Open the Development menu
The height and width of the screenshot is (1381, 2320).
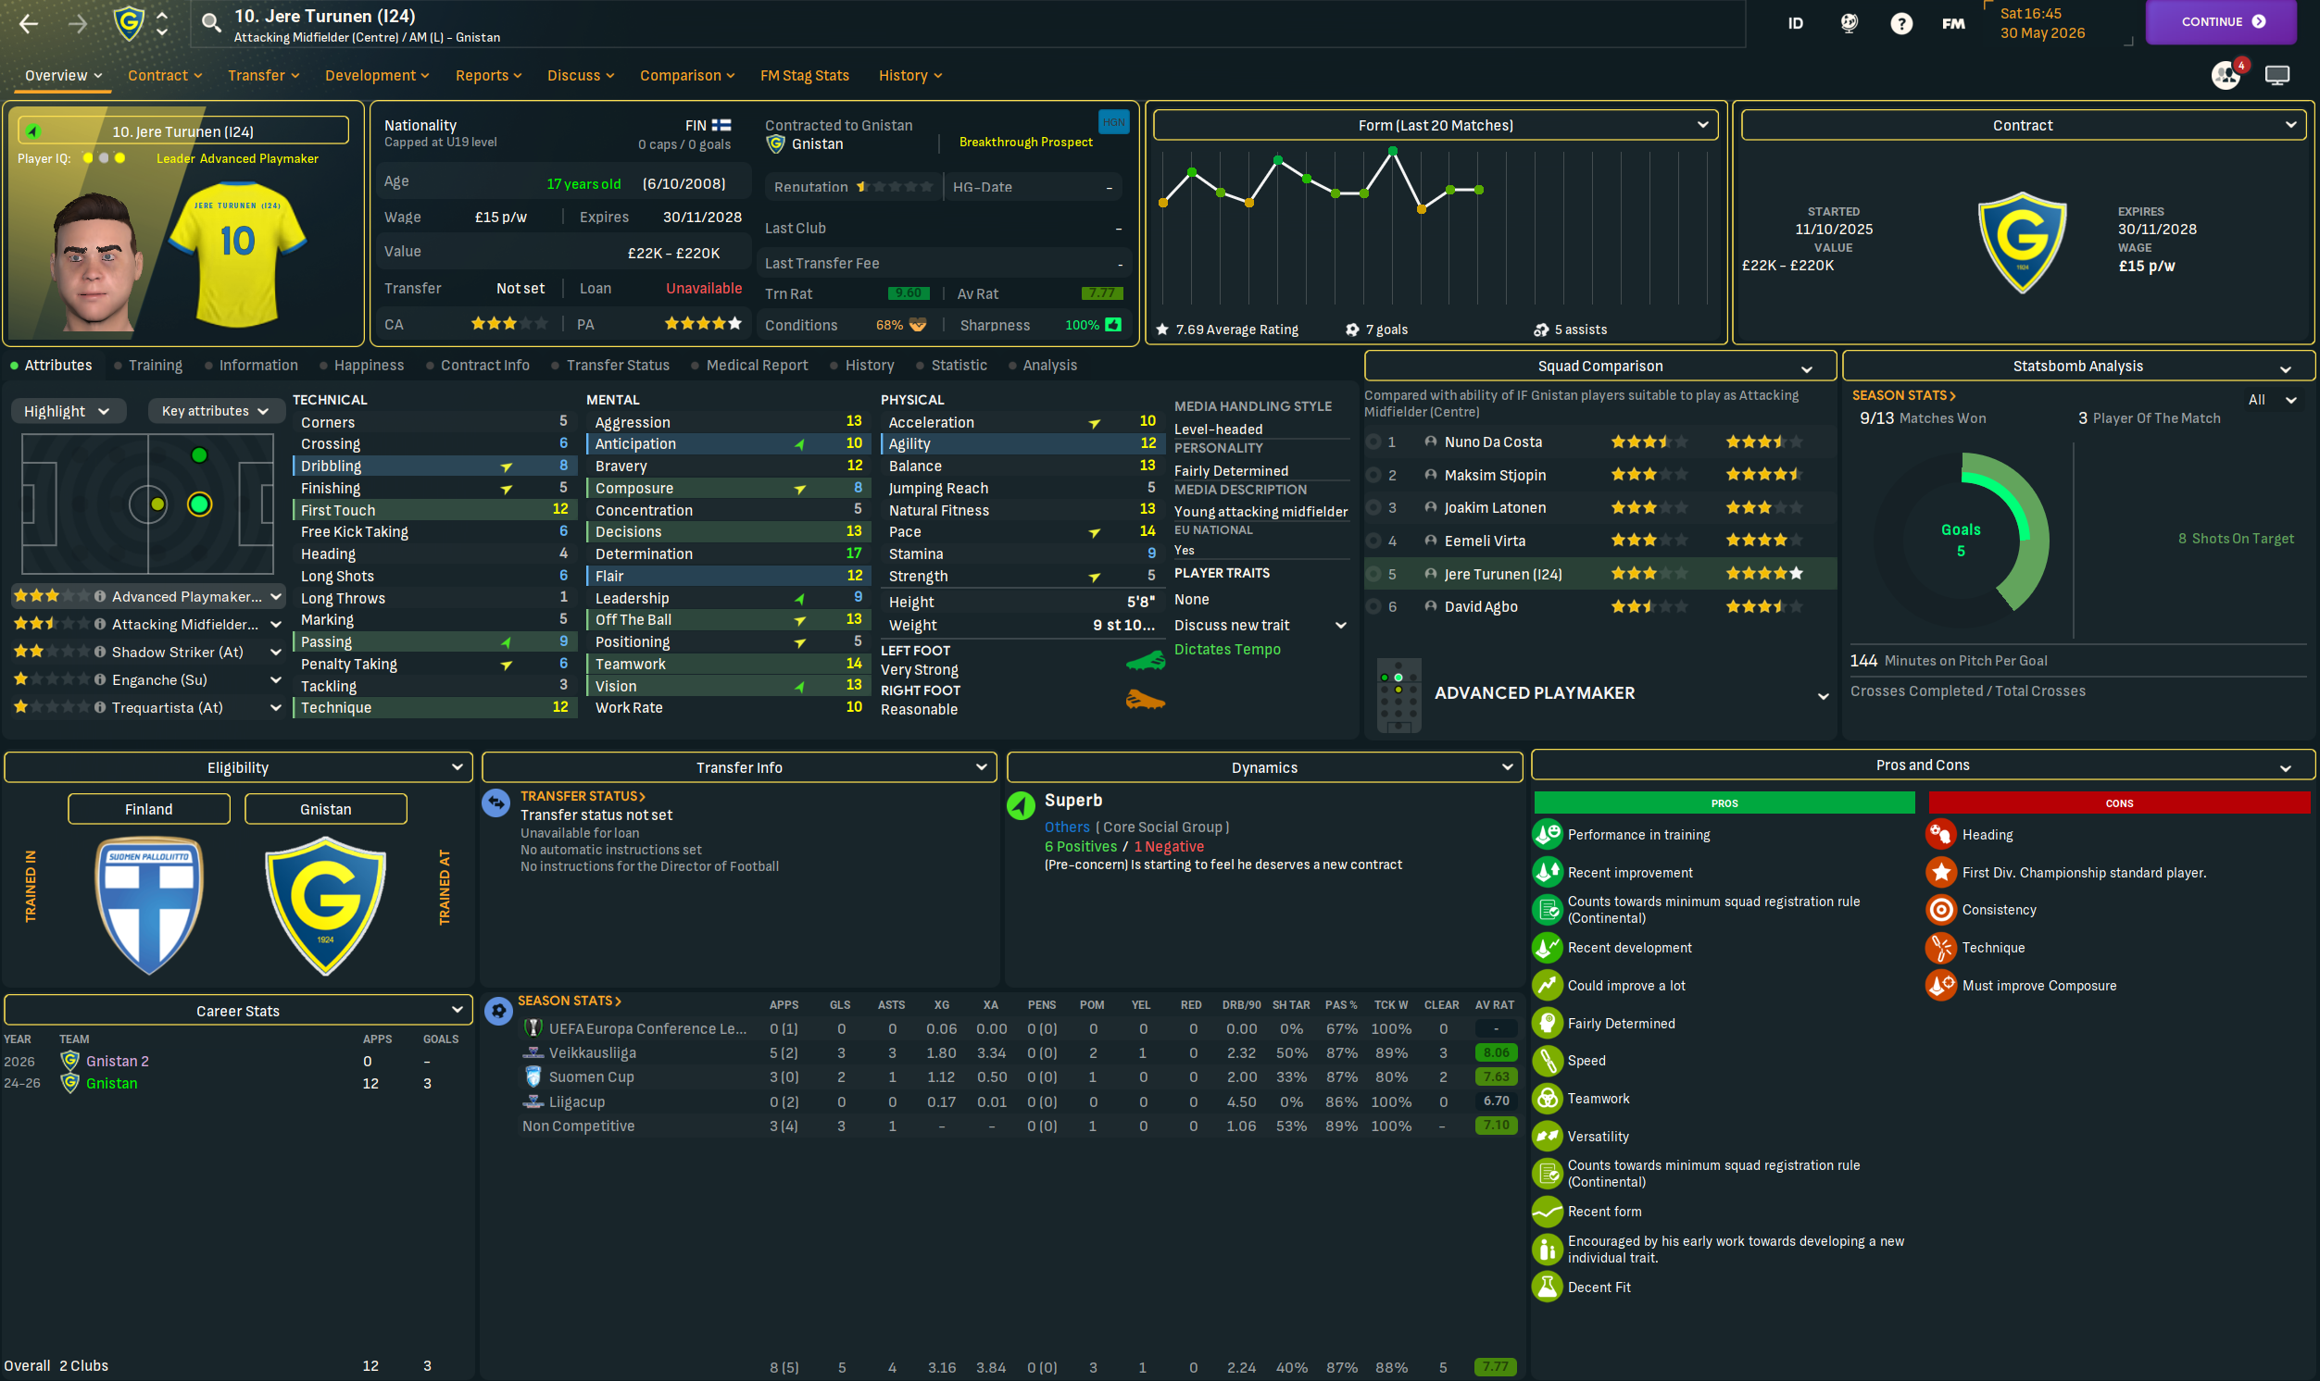376,75
